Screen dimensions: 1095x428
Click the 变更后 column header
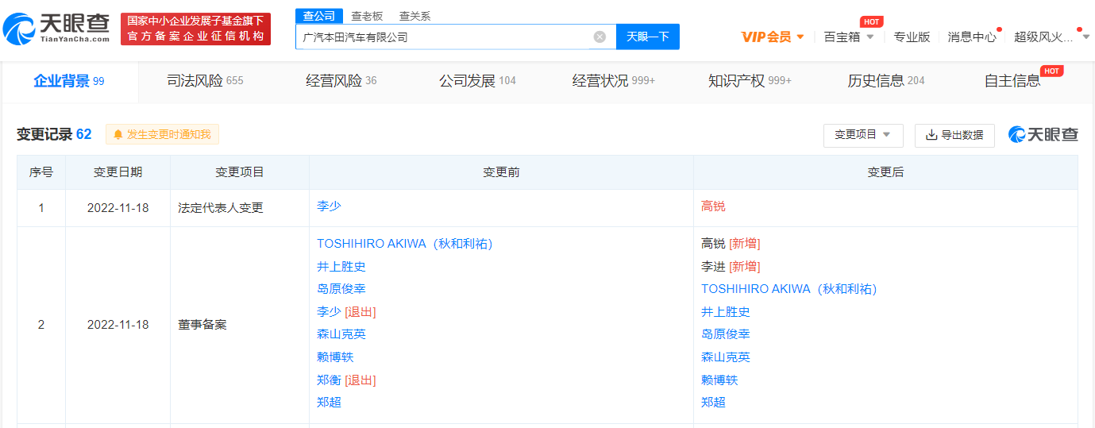pos(885,172)
